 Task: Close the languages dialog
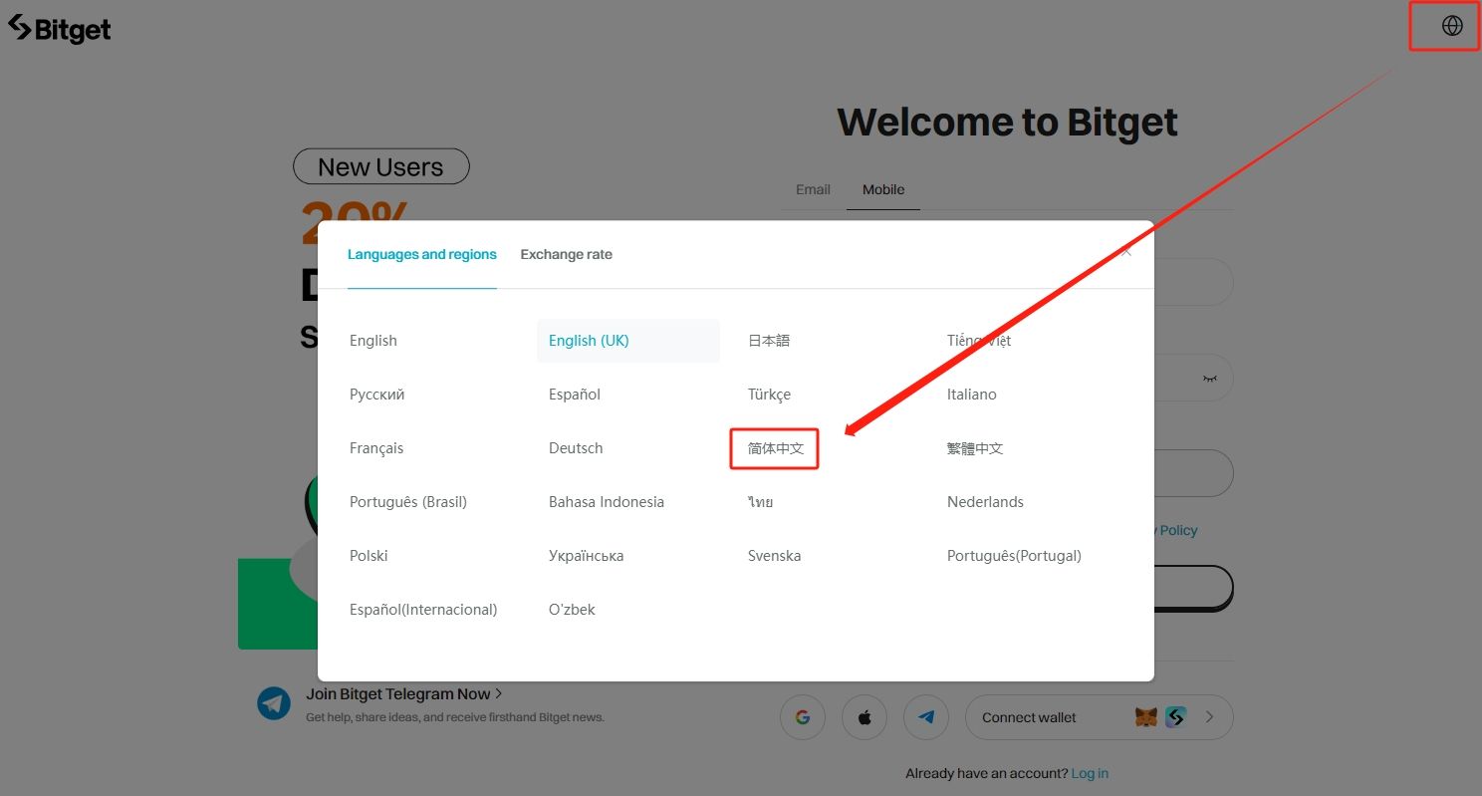1125,254
